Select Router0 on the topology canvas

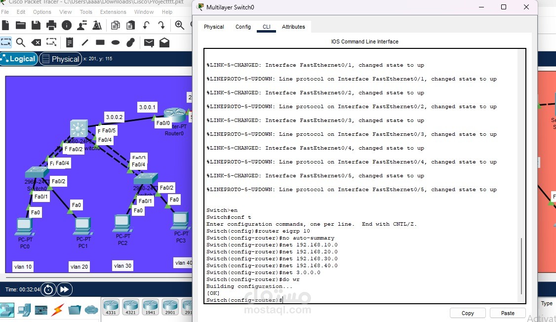(x=174, y=115)
